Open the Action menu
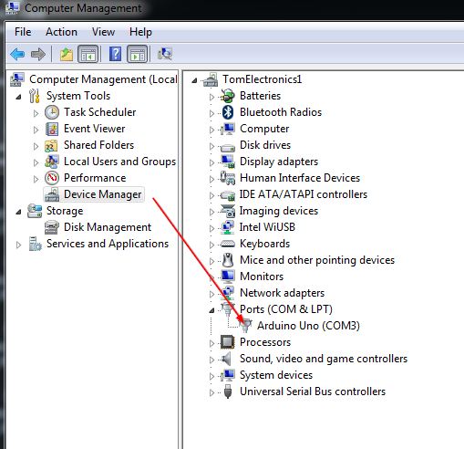 (61, 32)
